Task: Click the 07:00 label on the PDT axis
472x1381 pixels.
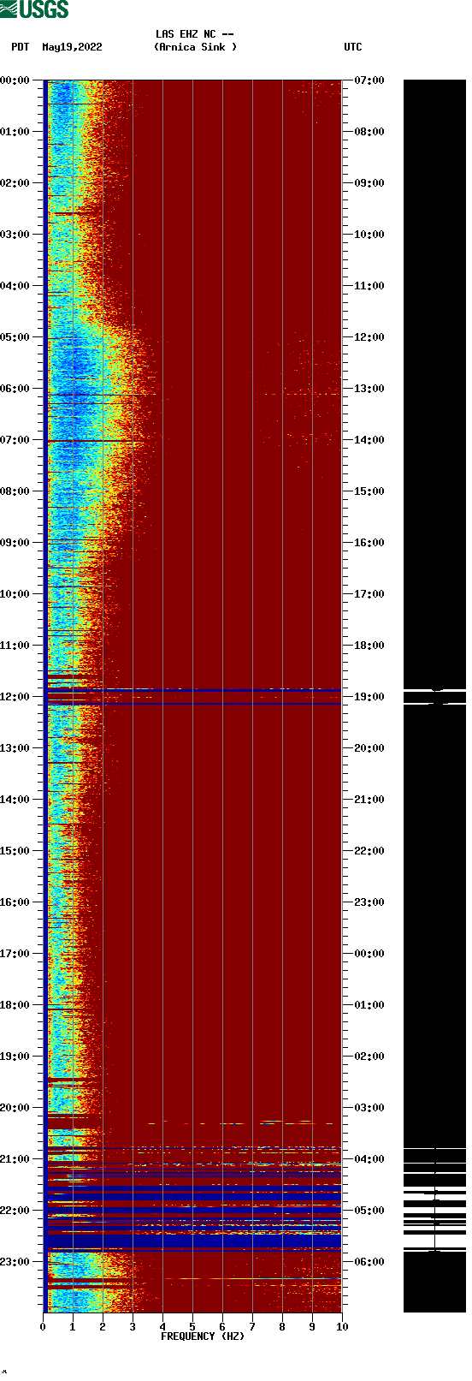Action: (x=15, y=440)
